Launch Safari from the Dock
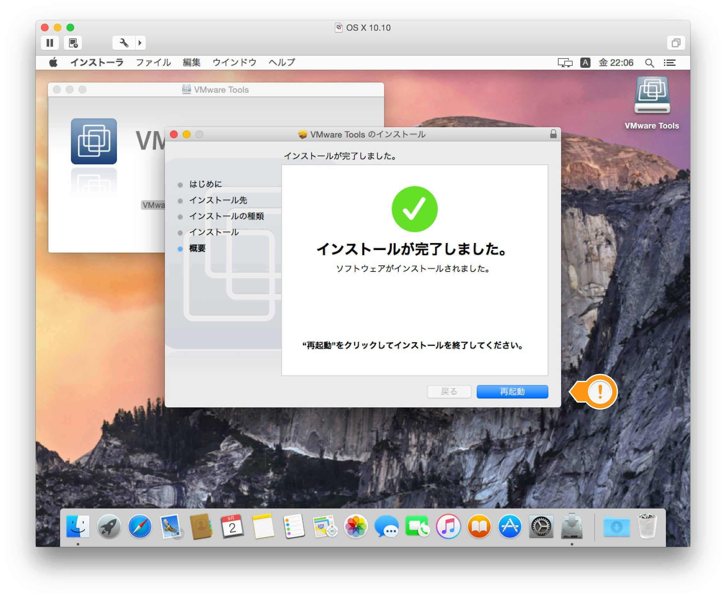Viewport: 726px width, 598px height. (x=140, y=527)
